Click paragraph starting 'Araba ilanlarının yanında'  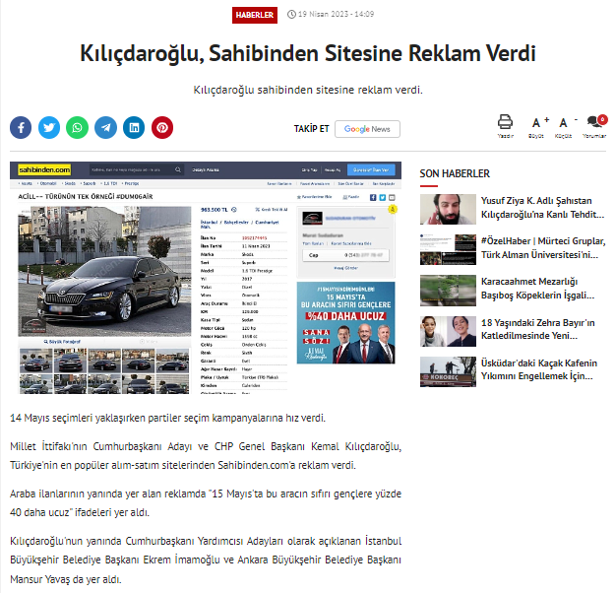coord(206,503)
